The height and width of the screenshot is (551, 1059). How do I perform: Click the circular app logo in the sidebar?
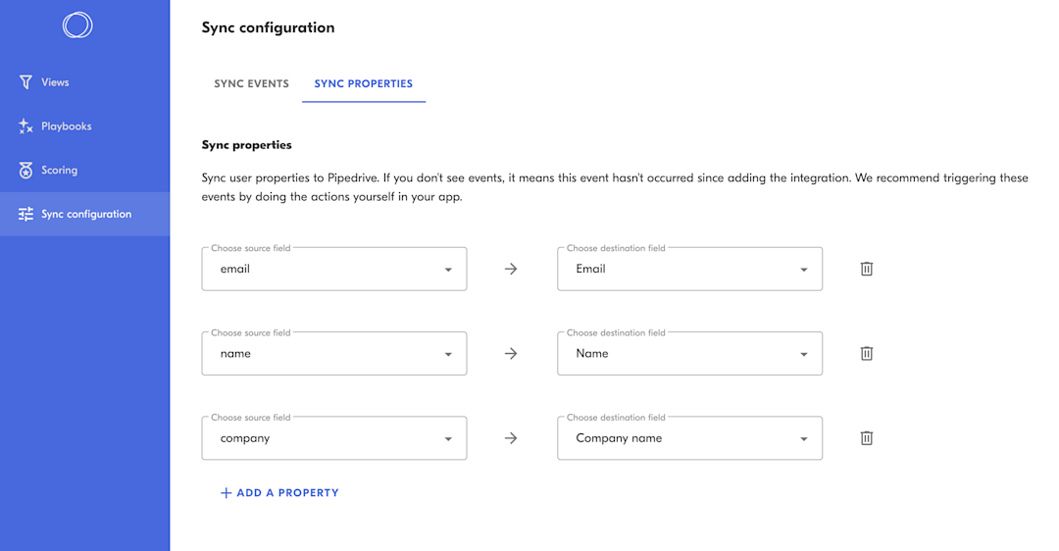(x=77, y=25)
